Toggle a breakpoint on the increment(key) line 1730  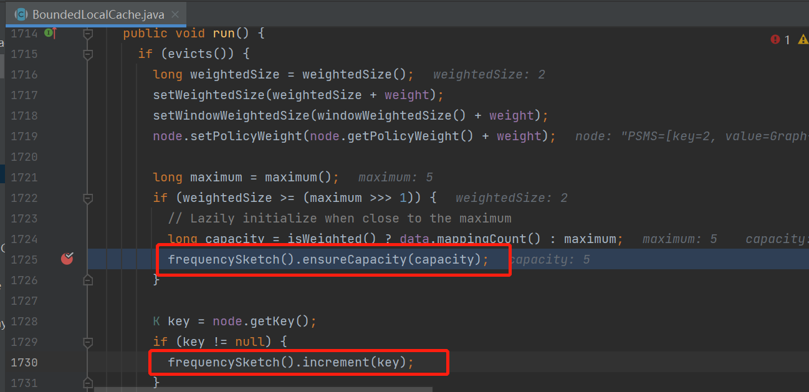[x=67, y=362]
